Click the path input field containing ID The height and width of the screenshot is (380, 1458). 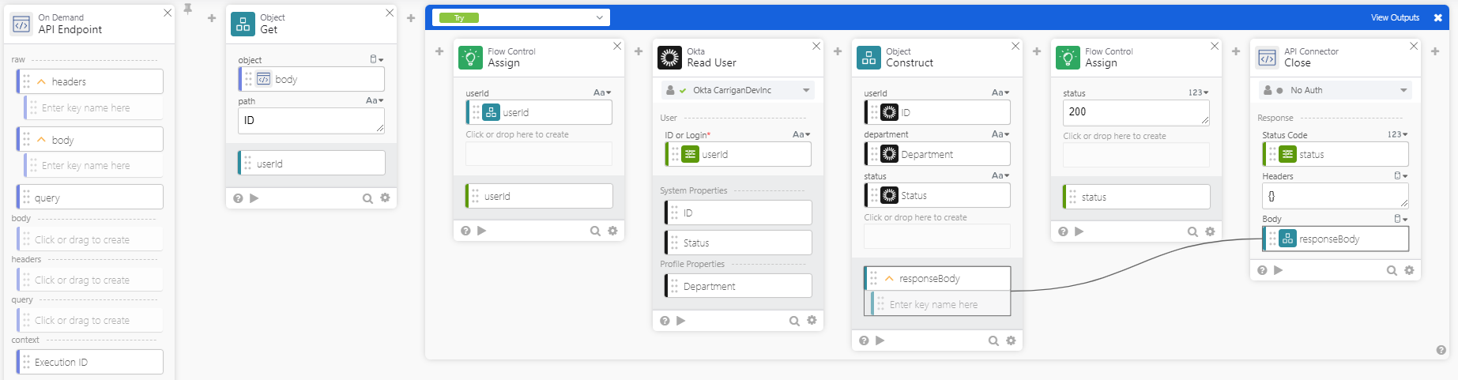click(x=310, y=121)
